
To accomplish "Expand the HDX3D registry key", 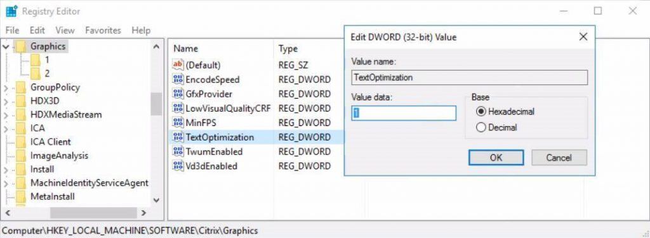I will pyautogui.click(x=6, y=101).
